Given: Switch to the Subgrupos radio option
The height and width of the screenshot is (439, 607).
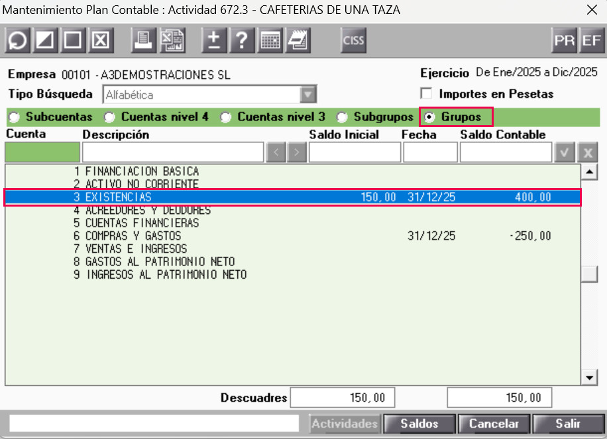Looking at the screenshot, I should pyautogui.click(x=342, y=117).
